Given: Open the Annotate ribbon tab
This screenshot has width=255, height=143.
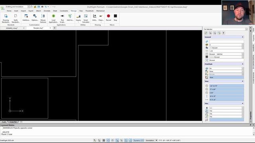Looking at the screenshot, I should [47, 11].
